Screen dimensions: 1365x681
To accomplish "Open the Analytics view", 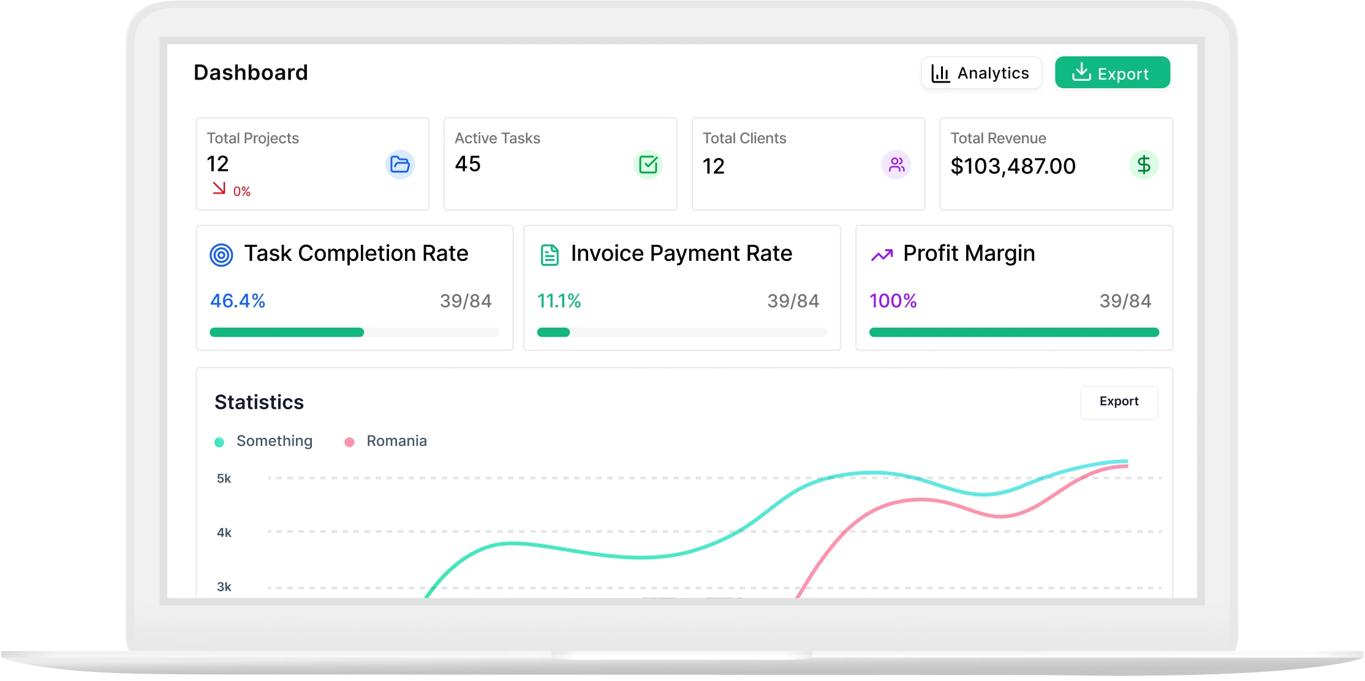I will 981,73.
